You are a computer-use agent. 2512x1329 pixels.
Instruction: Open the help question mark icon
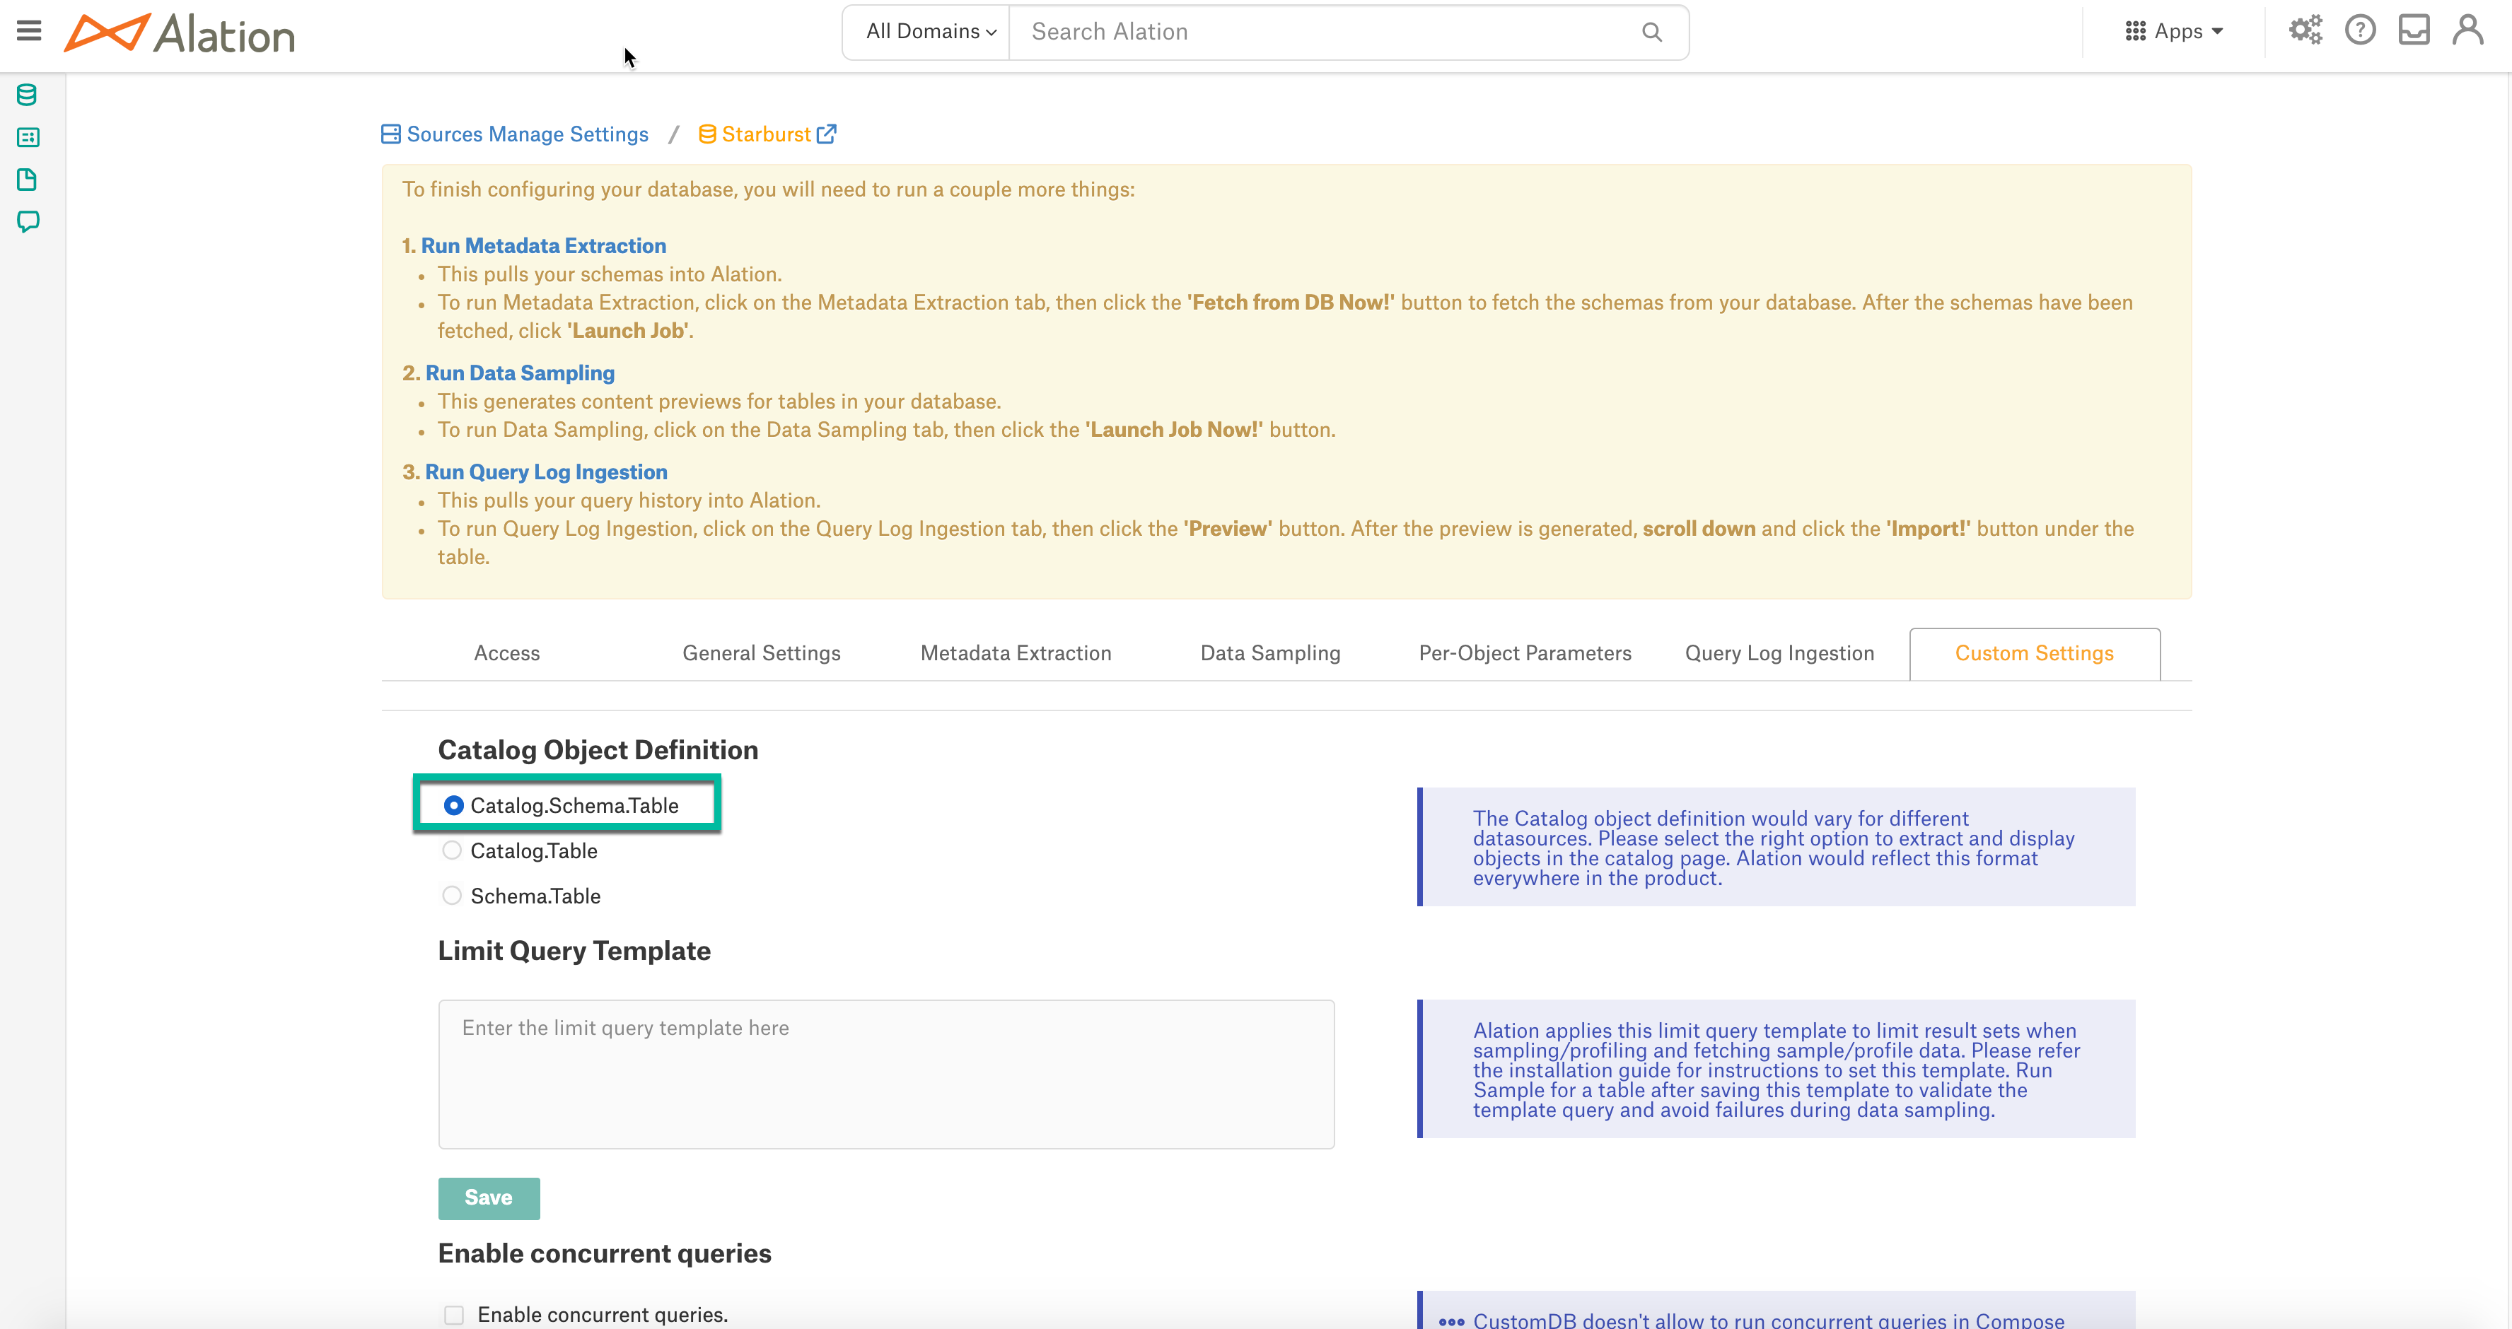tap(2361, 30)
